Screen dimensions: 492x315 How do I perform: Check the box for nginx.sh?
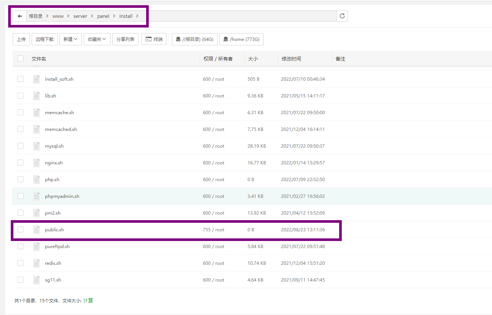pos(20,163)
